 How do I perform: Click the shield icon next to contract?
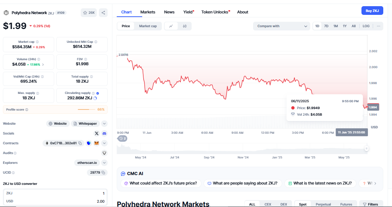[89, 143]
